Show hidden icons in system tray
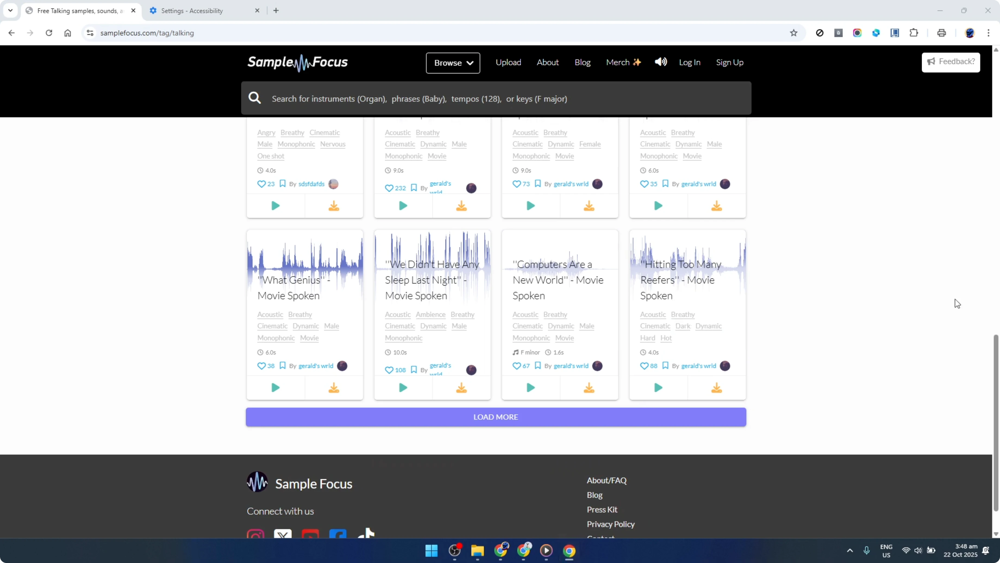 [850, 550]
